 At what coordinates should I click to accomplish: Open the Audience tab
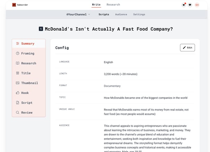(x=121, y=15)
